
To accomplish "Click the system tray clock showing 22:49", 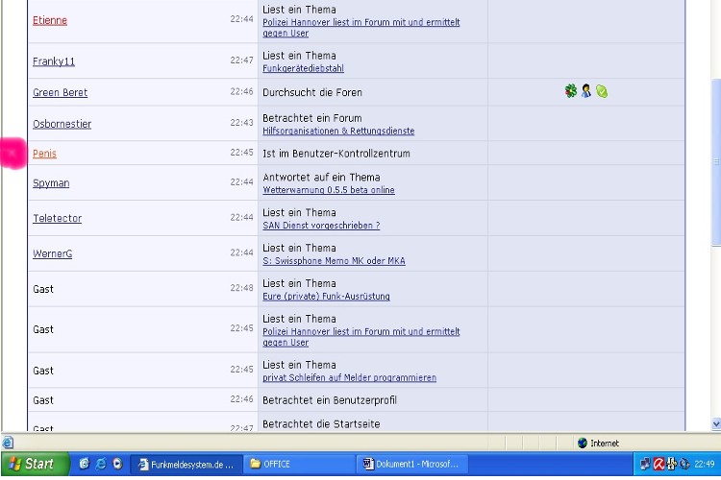I will [706, 464].
